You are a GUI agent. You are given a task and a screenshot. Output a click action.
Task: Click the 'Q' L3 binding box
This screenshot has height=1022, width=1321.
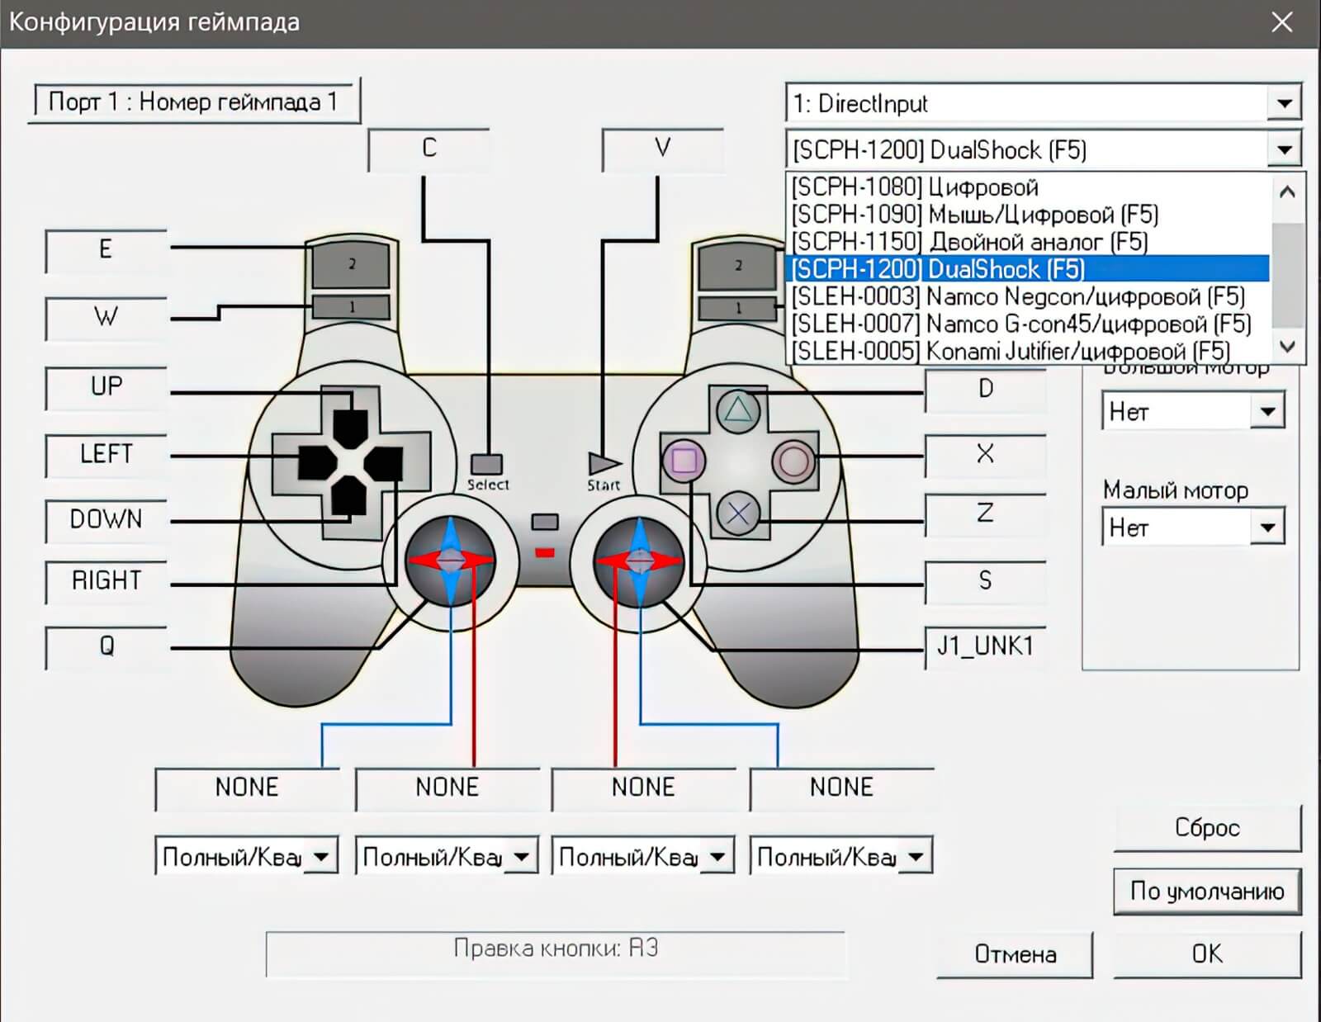(x=106, y=648)
